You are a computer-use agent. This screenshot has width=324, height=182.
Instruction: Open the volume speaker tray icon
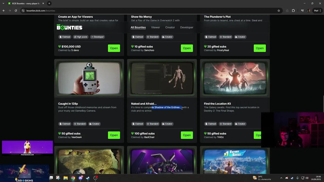coord(307,178)
